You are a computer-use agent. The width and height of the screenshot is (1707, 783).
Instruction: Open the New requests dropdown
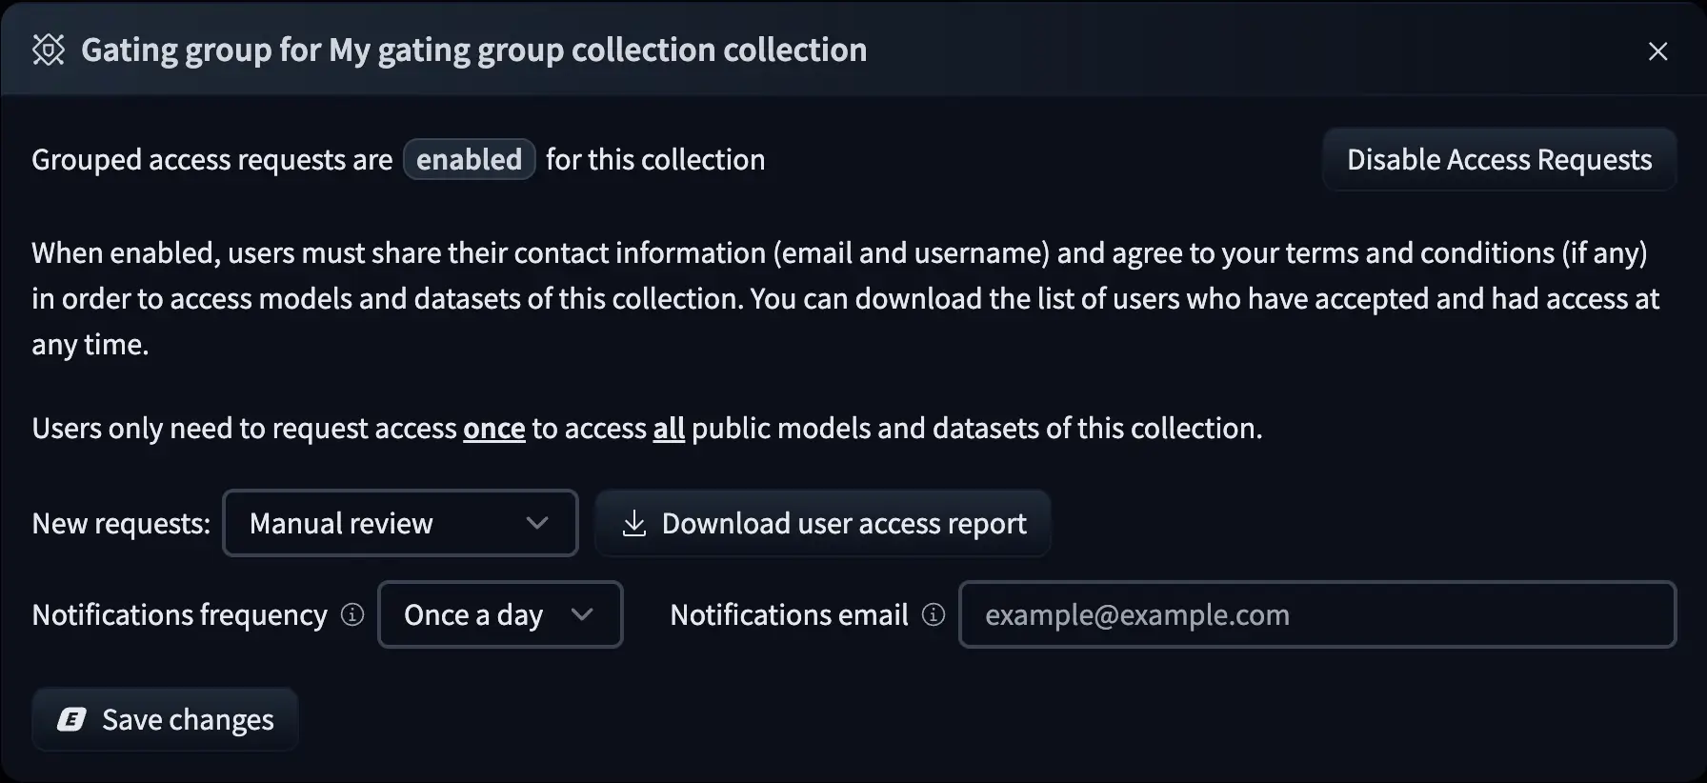(x=399, y=522)
